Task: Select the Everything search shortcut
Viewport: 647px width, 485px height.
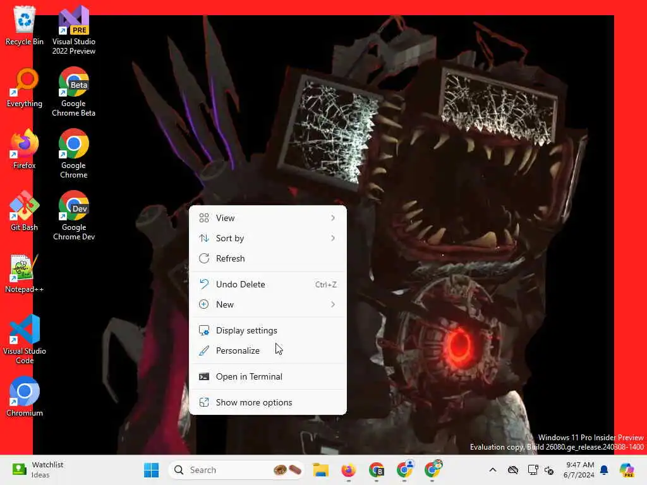Action: click(x=25, y=87)
